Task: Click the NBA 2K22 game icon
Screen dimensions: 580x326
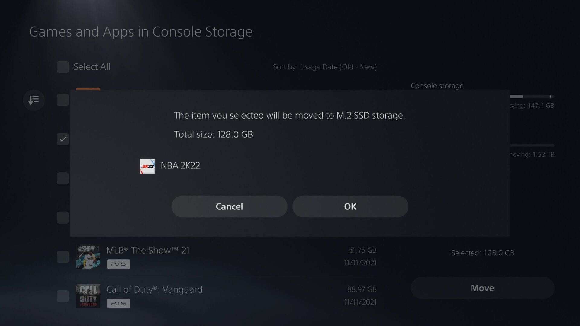Action: (x=147, y=166)
